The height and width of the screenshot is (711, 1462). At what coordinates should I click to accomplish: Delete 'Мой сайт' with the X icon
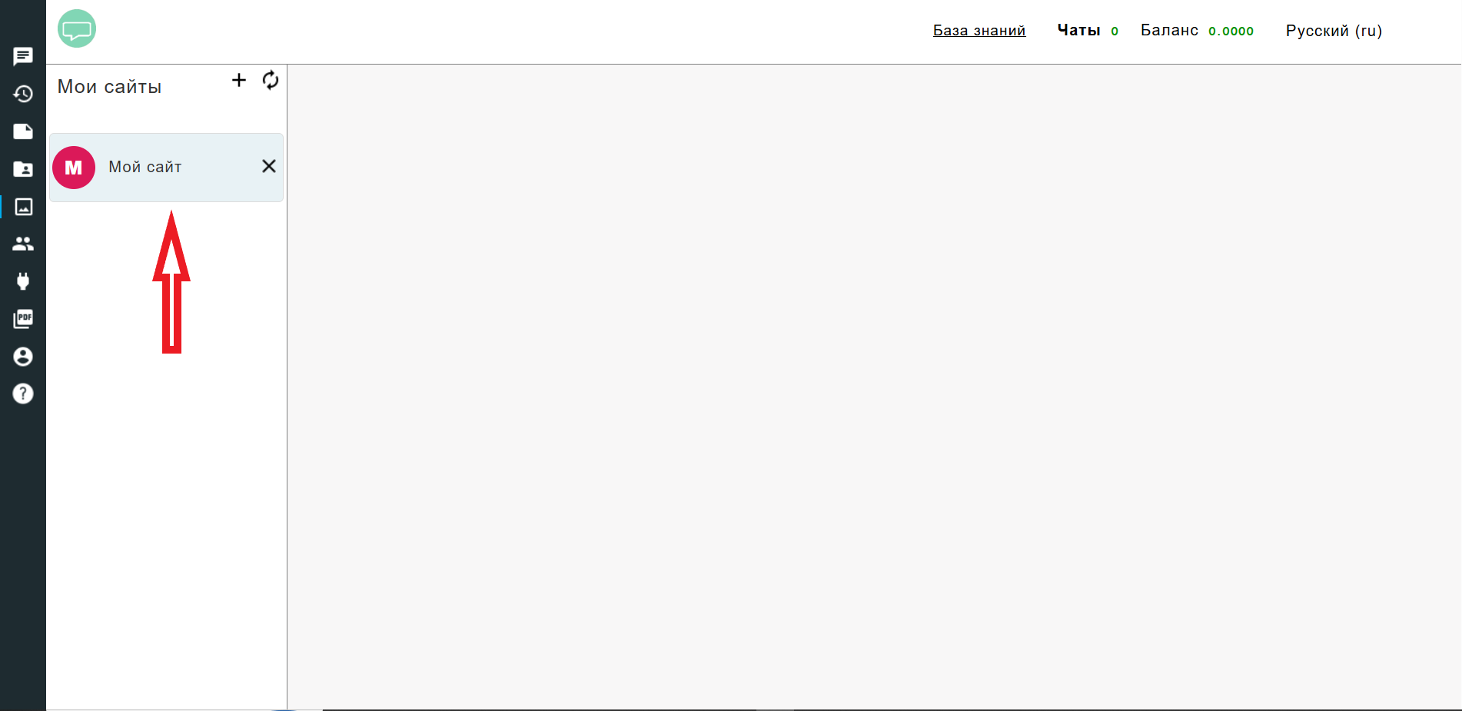tap(269, 166)
